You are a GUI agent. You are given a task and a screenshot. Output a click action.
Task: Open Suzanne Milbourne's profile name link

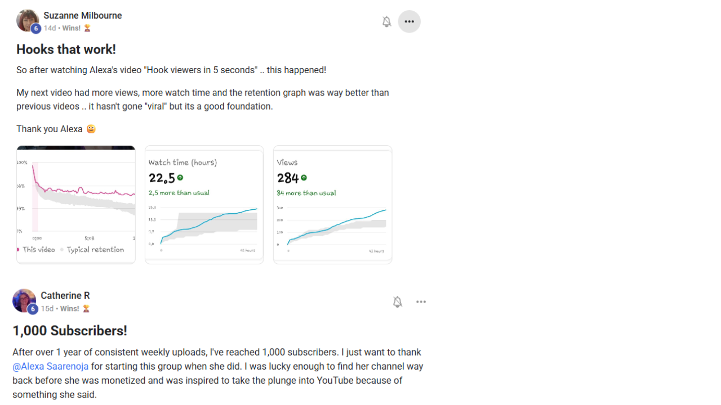click(83, 16)
